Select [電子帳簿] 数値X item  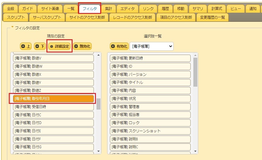click(53, 75)
